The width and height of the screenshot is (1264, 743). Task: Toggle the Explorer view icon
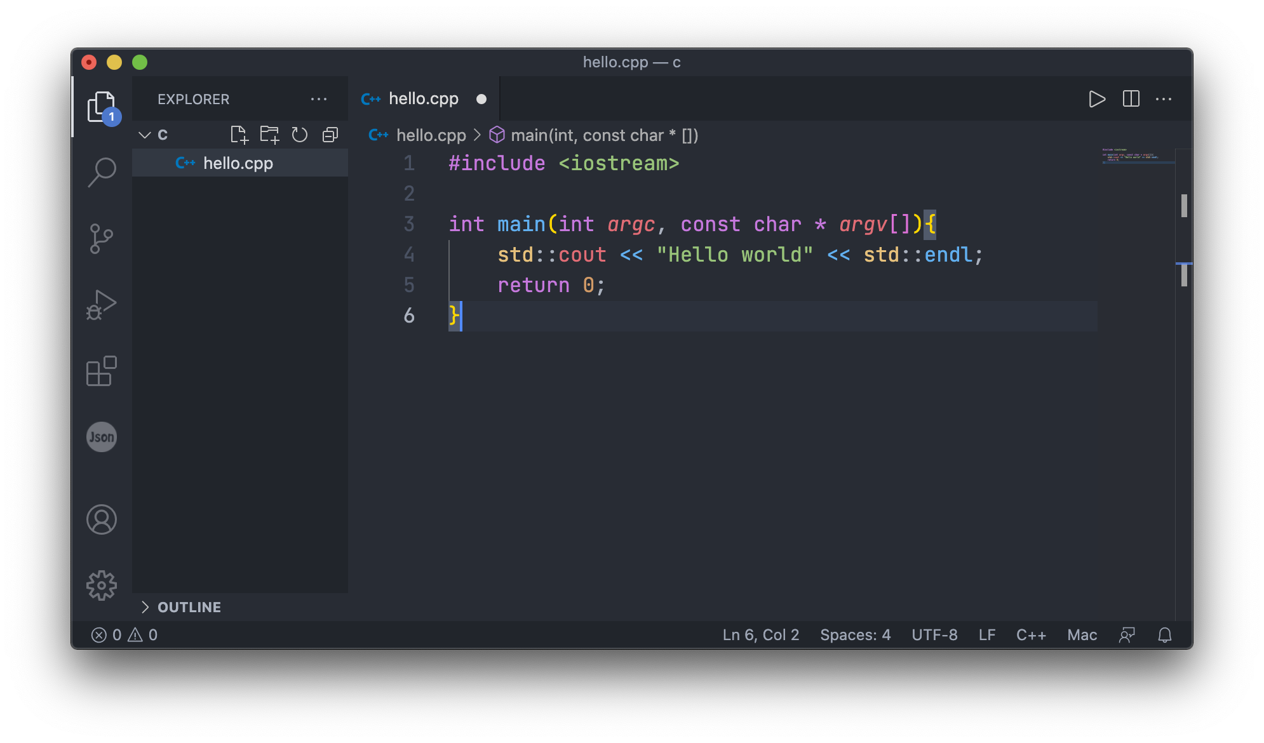102,107
